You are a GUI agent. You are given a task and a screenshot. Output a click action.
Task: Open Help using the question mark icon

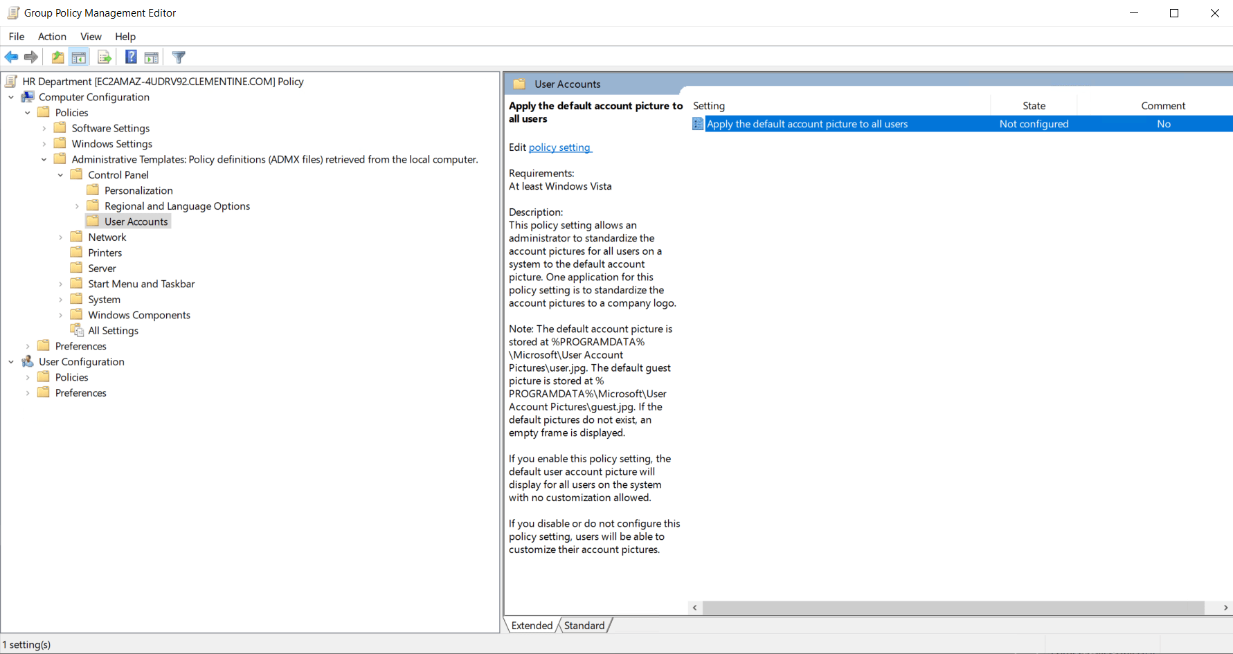pyautogui.click(x=131, y=57)
